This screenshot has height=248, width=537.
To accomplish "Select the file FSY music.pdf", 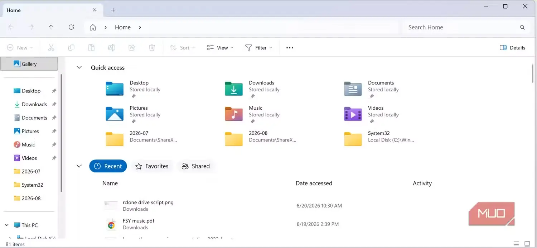I will (139, 221).
